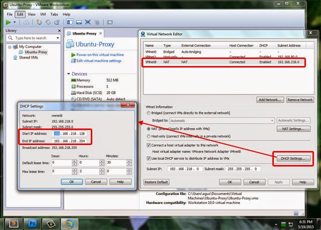Click the green Power On toolbar icon

click(x=8, y=22)
